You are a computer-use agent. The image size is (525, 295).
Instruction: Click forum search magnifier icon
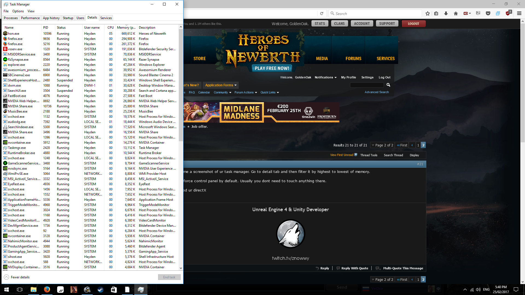388,85
